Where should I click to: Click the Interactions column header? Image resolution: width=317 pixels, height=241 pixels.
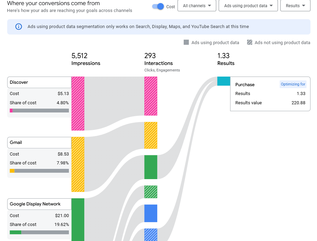point(158,63)
